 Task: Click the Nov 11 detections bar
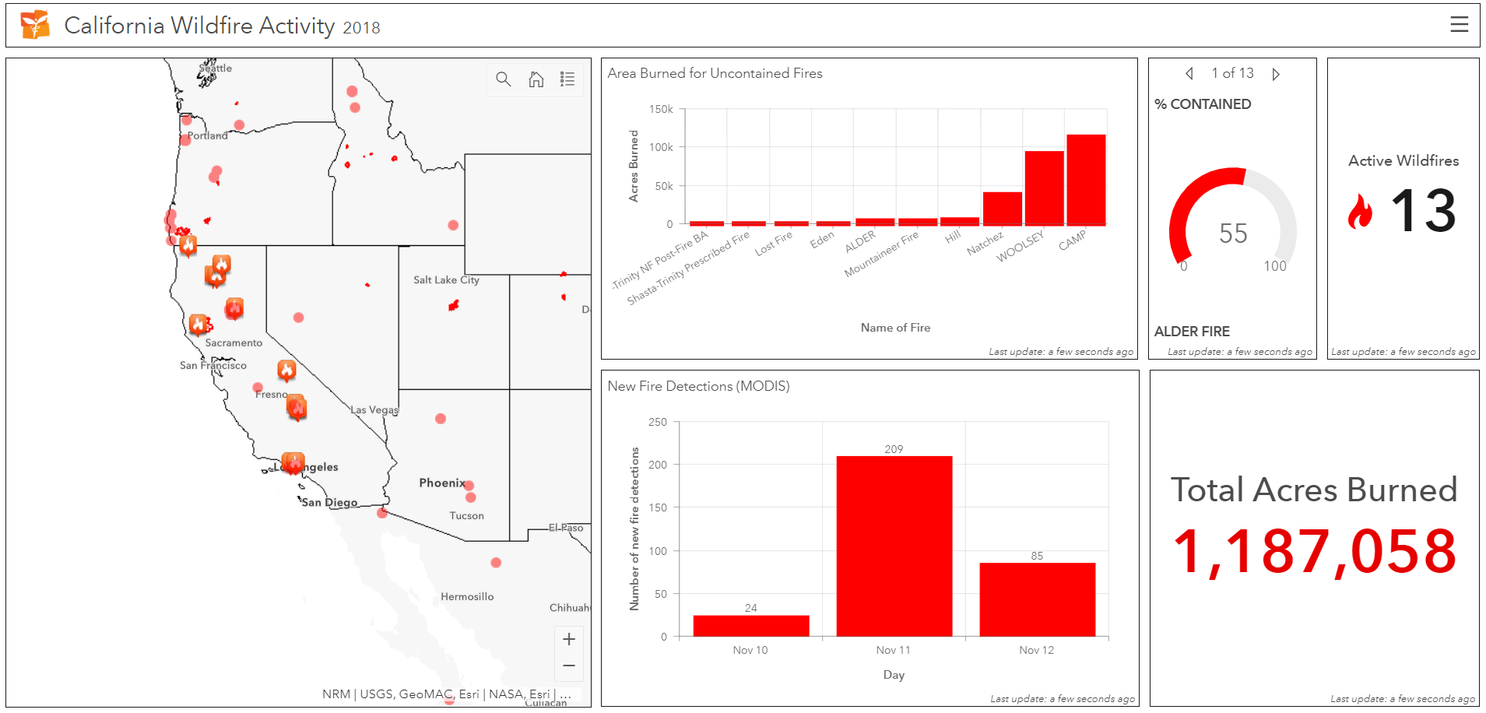(x=894, y=546)
